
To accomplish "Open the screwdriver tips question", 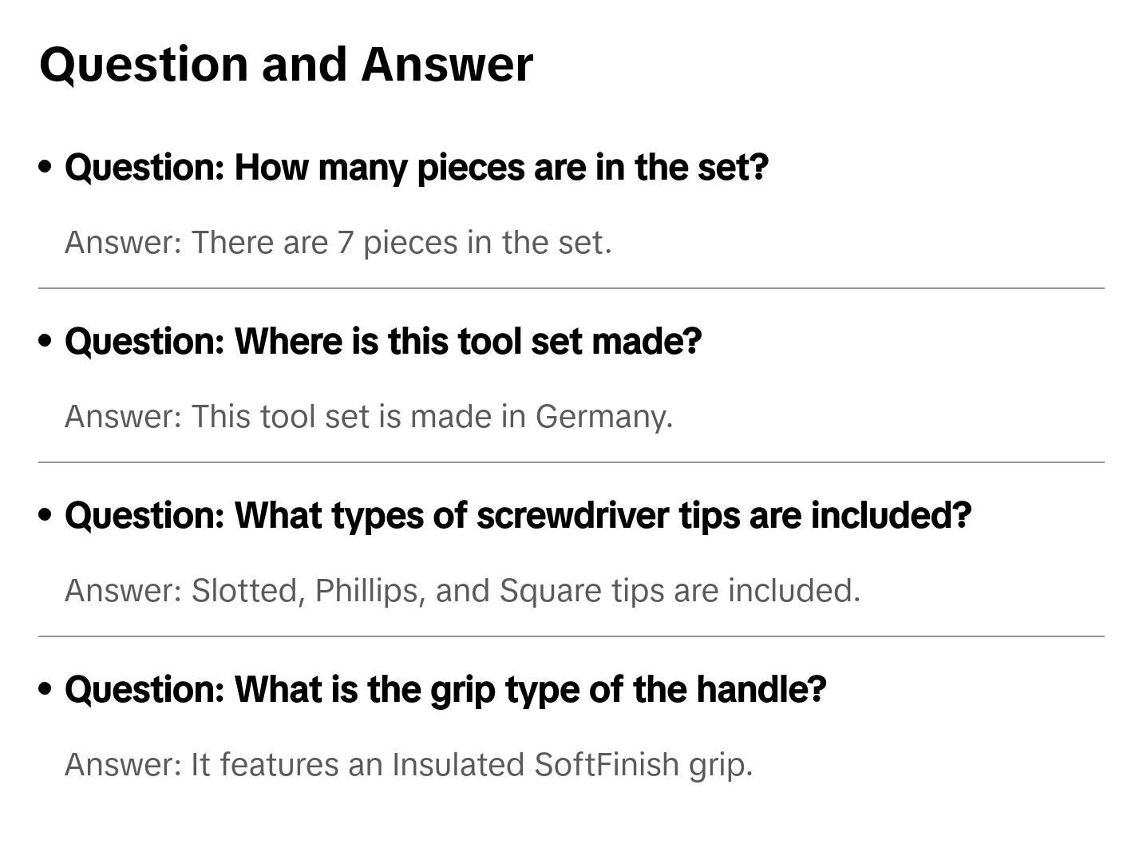I will (517, 516).
